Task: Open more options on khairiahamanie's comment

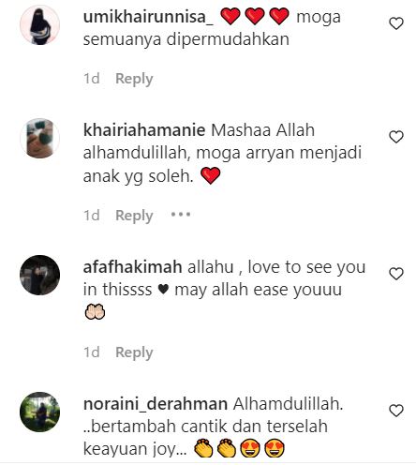Action: click(181, 215)
